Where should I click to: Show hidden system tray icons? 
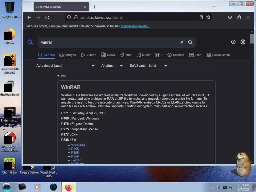click(212, 187)
